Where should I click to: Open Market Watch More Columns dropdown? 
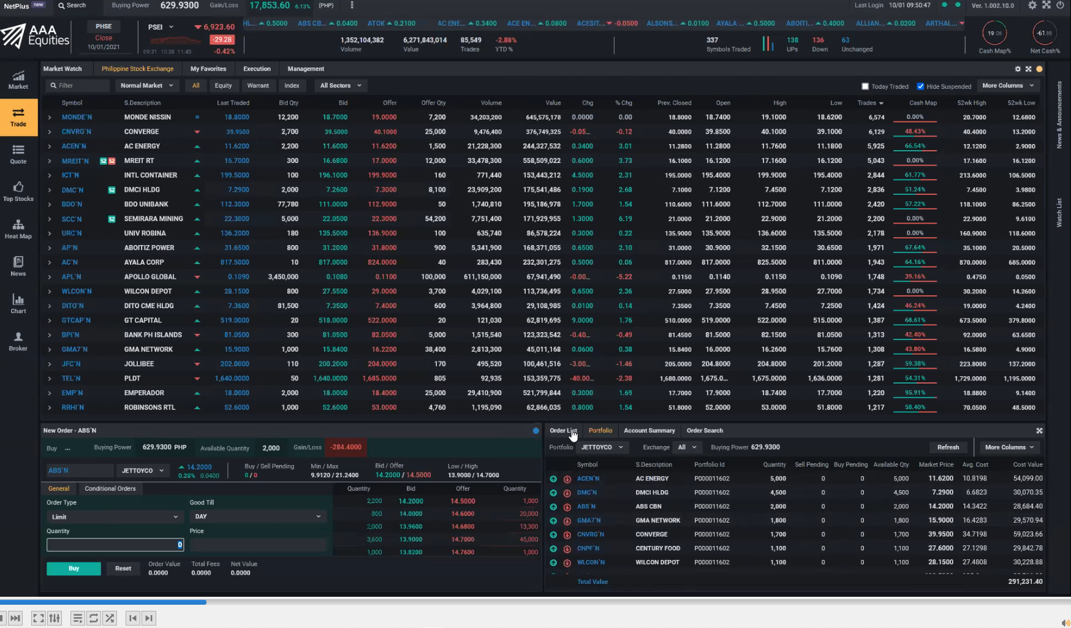click(x=1008, y=86)
